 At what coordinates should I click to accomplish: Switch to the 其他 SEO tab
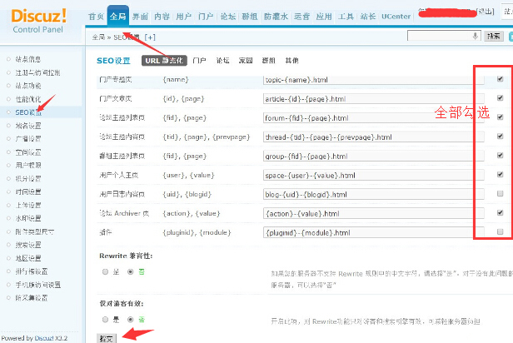tap(291, 61)
